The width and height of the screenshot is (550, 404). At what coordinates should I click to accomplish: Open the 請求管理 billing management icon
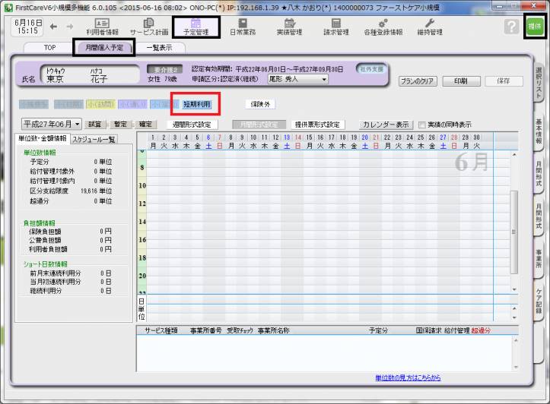point(335,27)
